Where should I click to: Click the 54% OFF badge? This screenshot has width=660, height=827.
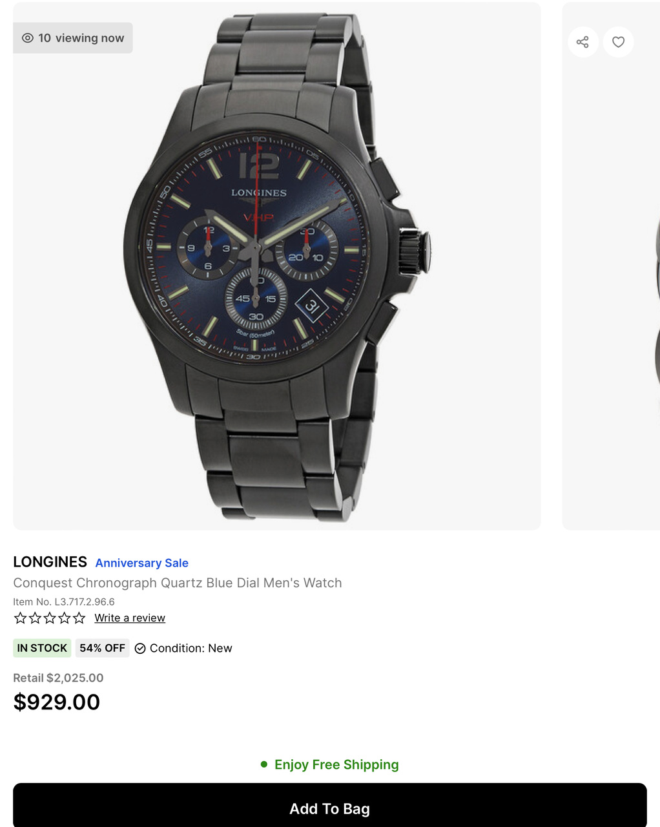(x=102, y=648)
